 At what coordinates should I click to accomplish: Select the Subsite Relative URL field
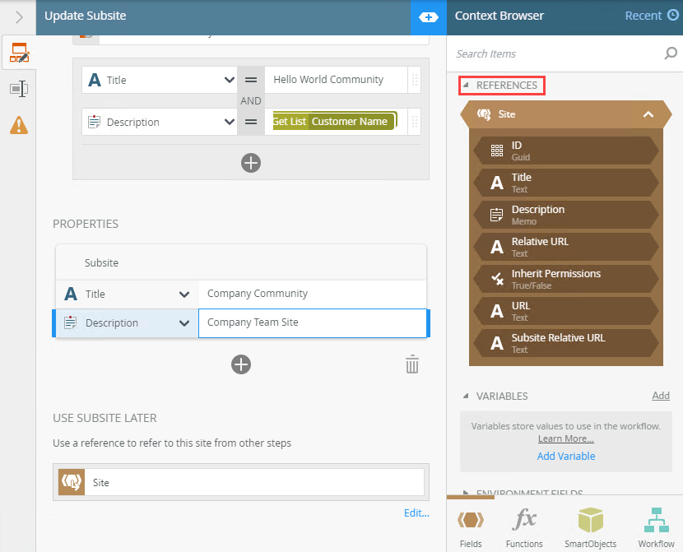[566, 343]
